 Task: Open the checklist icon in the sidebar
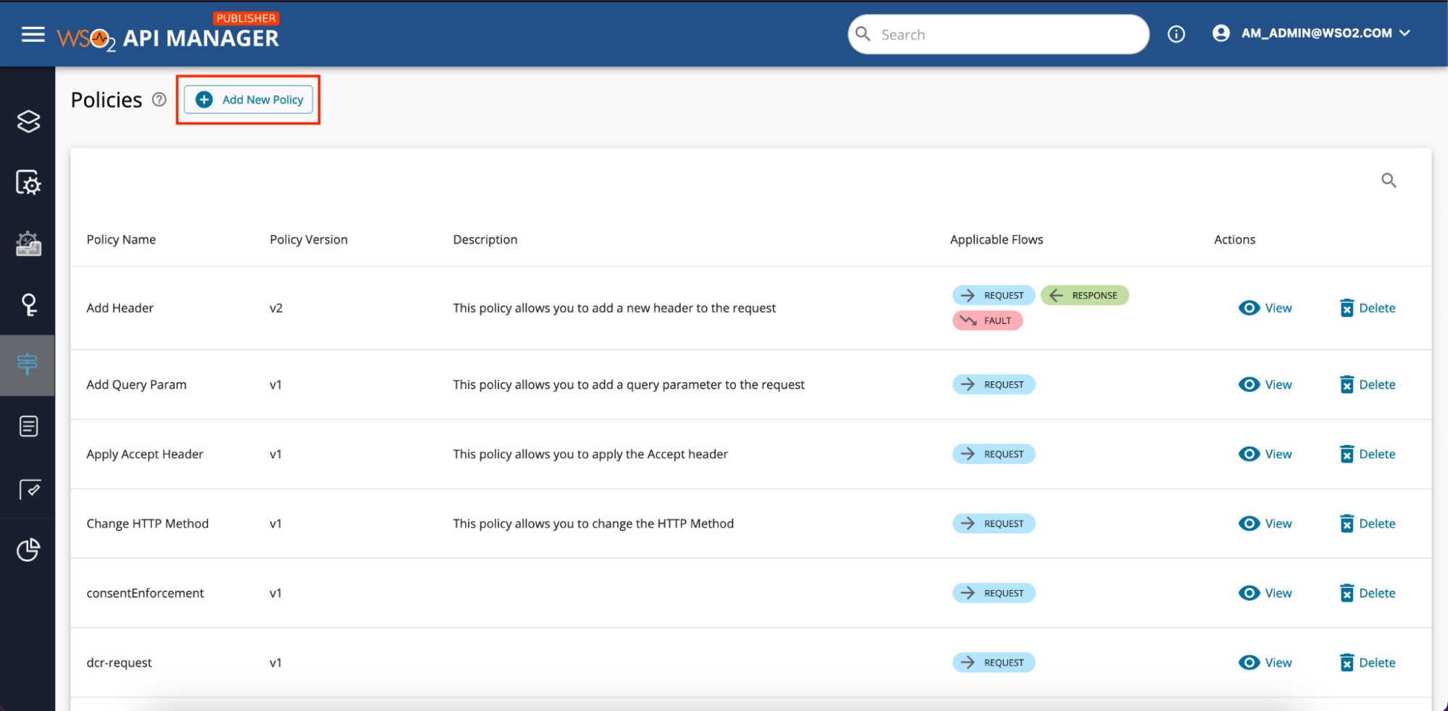click(29, 489)
